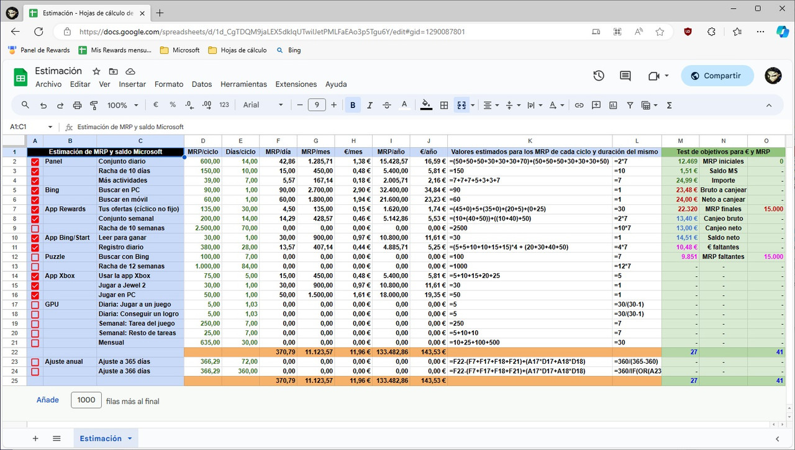The height and width of the screenshot is (450, 795).
Task: Toggle Bing Buscar en PC checkbox
Action: [x=35, y=190]
